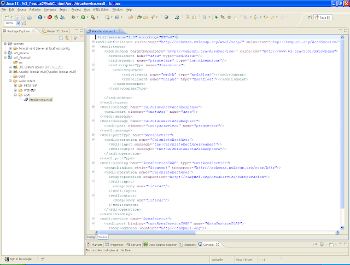Viewport: 350px width, 265px height.
Task: Click the Open Console icon in Console toolbar
Action: pyautogui.click(x=331, y=245)
